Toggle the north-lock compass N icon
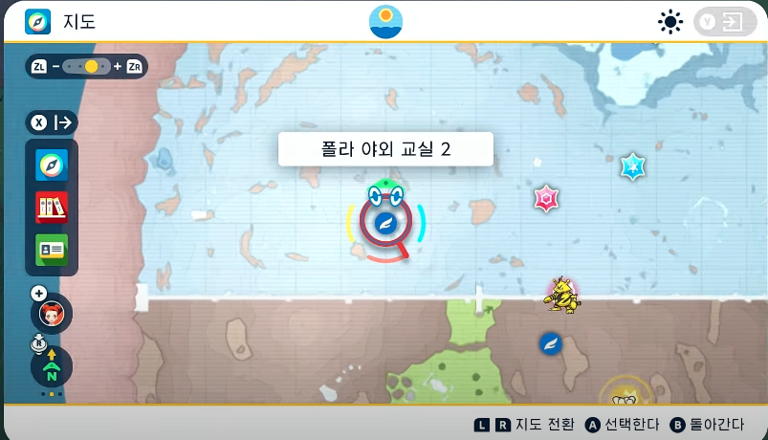The height and width of the screenshot is (440, 768). click(x=52, y=367)
